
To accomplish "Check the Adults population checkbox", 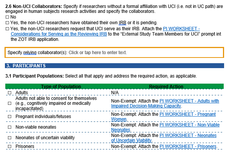I will [10, 92].
